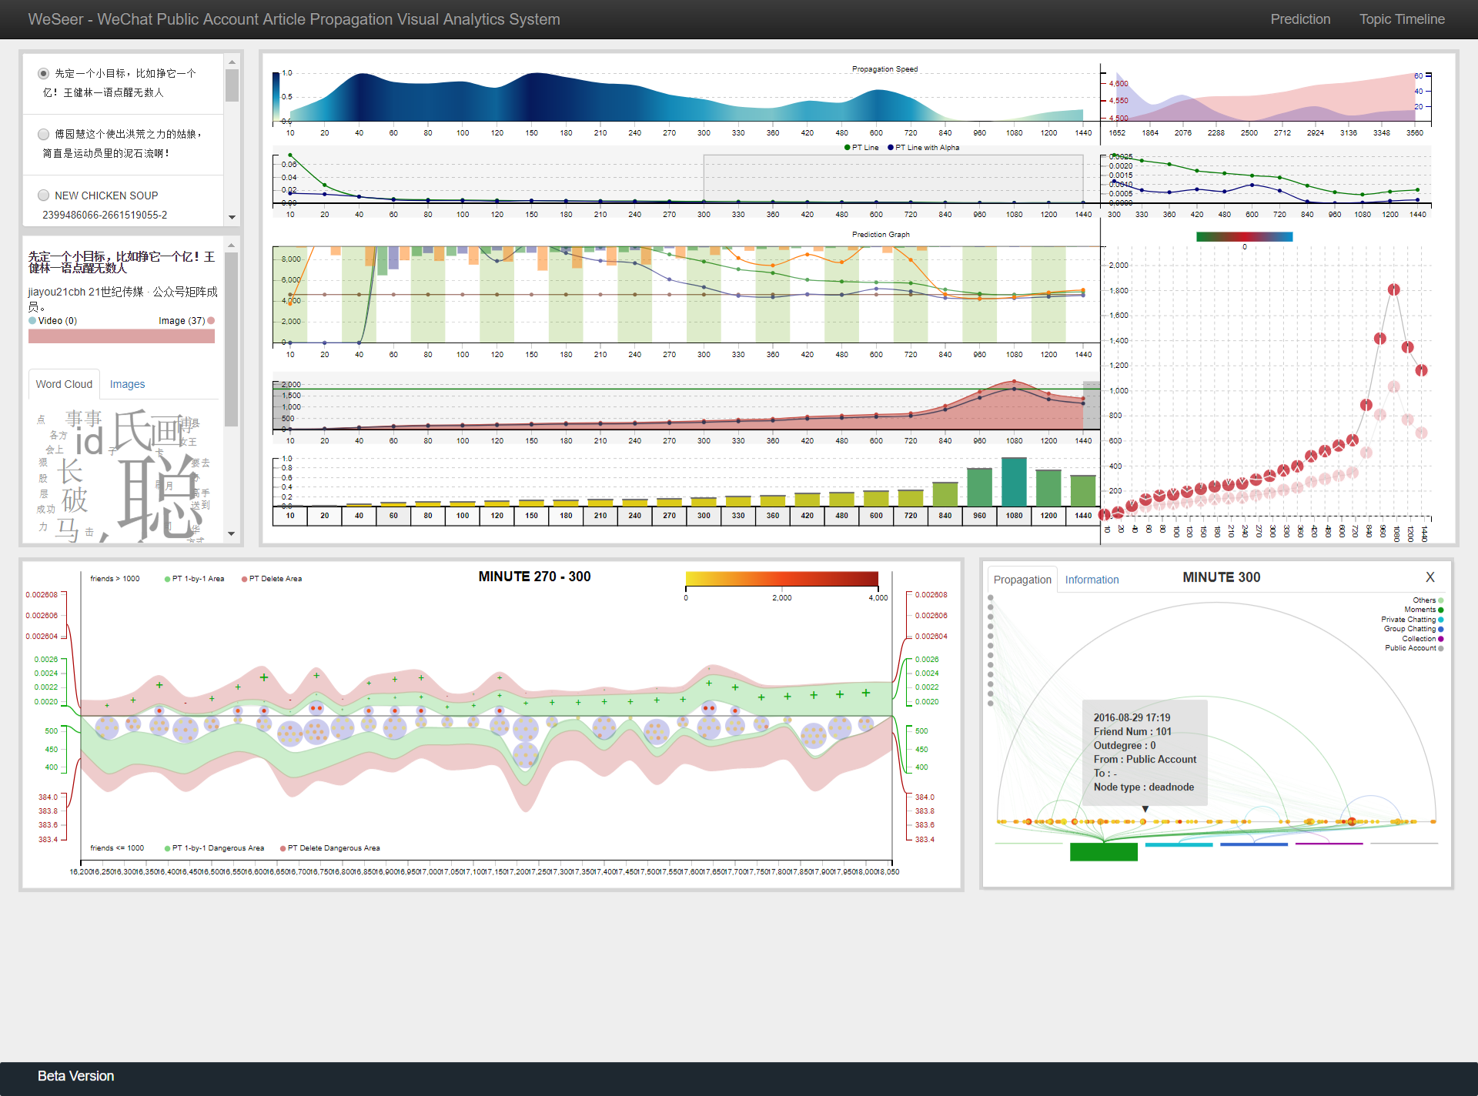
Task: Click the Private Chatting cyan legend dot
Action: pos(1441,620)
